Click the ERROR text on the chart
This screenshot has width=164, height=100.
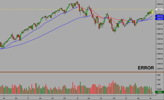(146, 68)
